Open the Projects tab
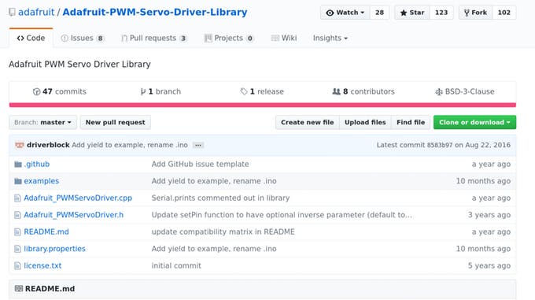 (229, 39)
